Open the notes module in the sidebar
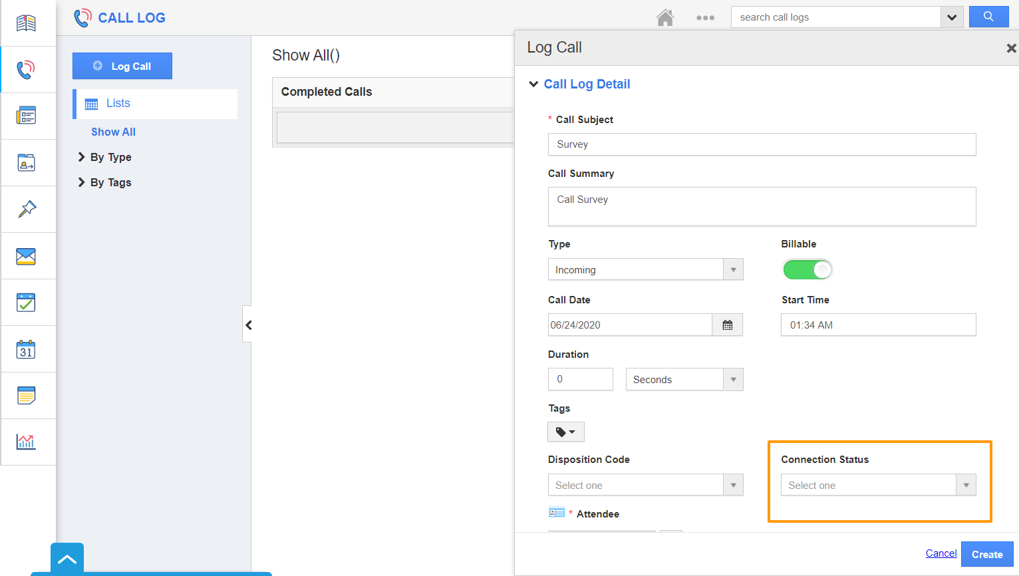 (x=27, y=395)
